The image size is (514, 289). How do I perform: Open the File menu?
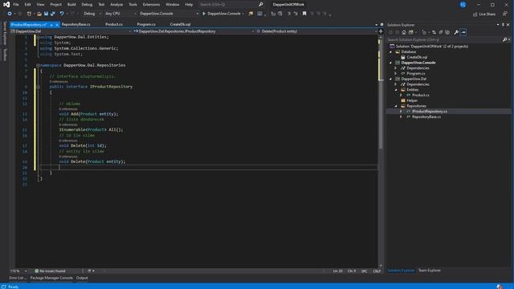(x=16, y=5)
